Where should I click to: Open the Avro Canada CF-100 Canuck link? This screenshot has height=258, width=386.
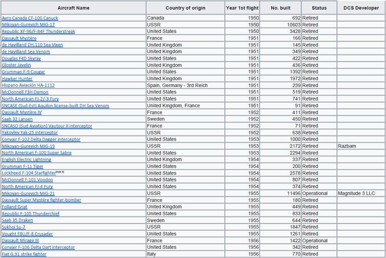pyautogui.click(x=29, y=18)
